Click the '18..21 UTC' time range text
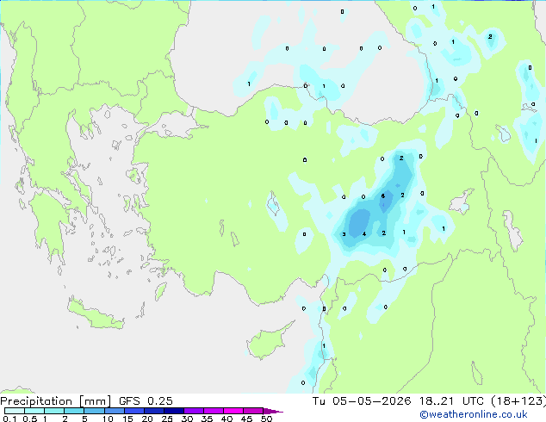Screen dimensions: 546x422 pyautogui.click(x=451, y=401)
